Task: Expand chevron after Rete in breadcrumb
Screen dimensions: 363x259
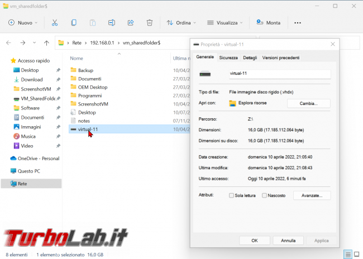Action: tap(85, 43)
